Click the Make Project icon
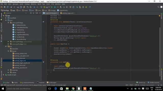Screen dimensions: 163x91 (x=41, y=7)
